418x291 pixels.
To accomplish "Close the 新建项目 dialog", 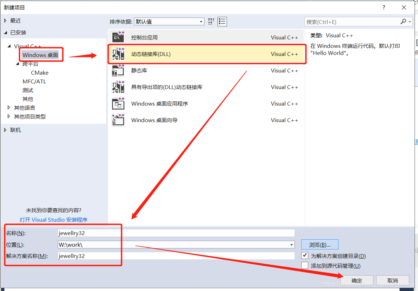I will pyautogui.click(x=404, y=7).
